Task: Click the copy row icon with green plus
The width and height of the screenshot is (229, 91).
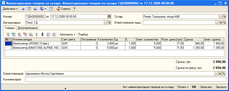Action: point(14,34)
